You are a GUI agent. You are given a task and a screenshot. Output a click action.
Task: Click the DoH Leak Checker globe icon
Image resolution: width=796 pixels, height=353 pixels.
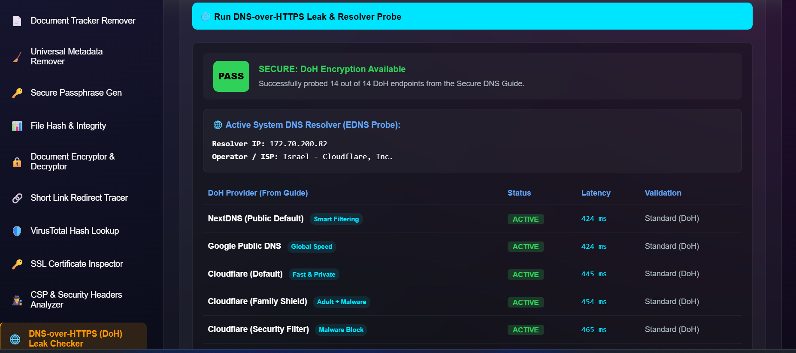(x=15, y=339)
